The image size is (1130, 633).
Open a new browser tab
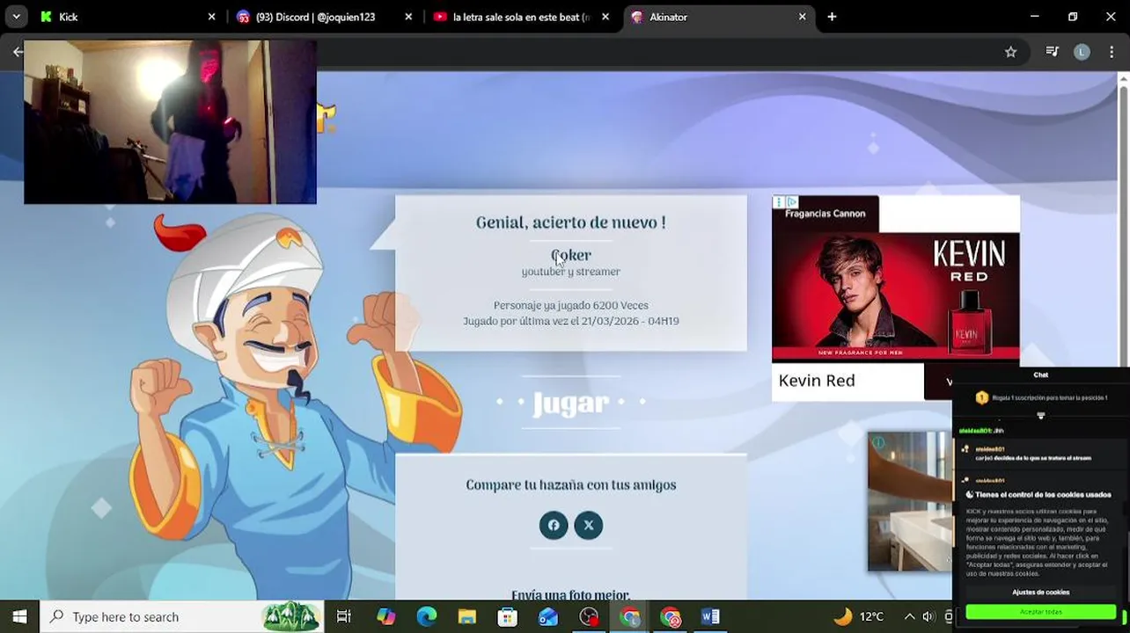coord(832,17)
